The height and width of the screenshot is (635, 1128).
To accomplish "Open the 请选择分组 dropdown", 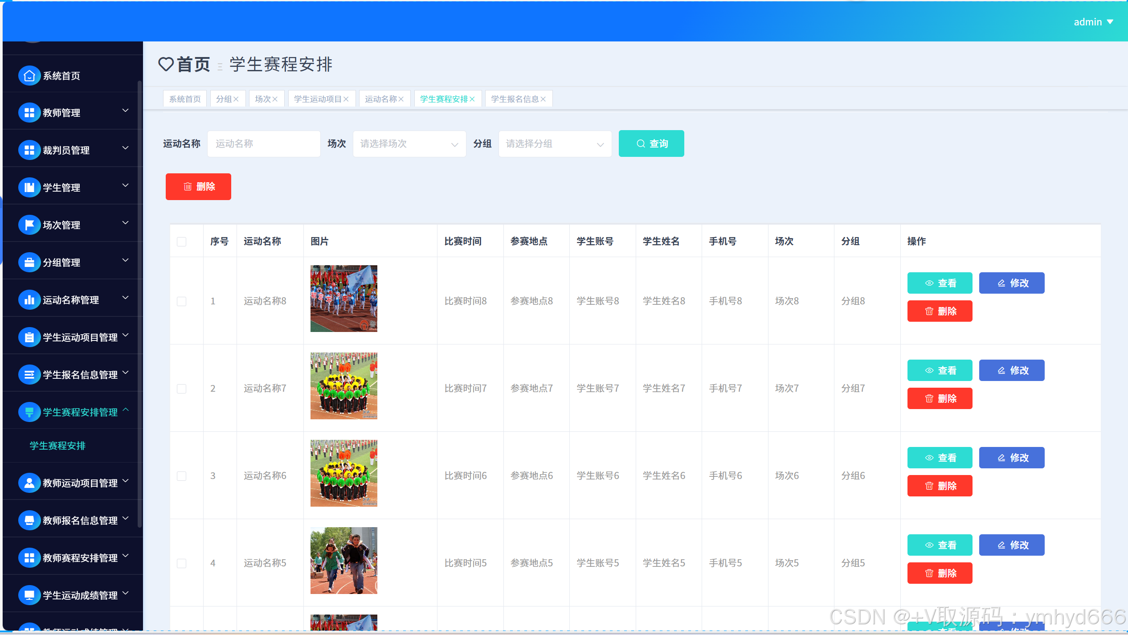I will click(x=555, y=144).
